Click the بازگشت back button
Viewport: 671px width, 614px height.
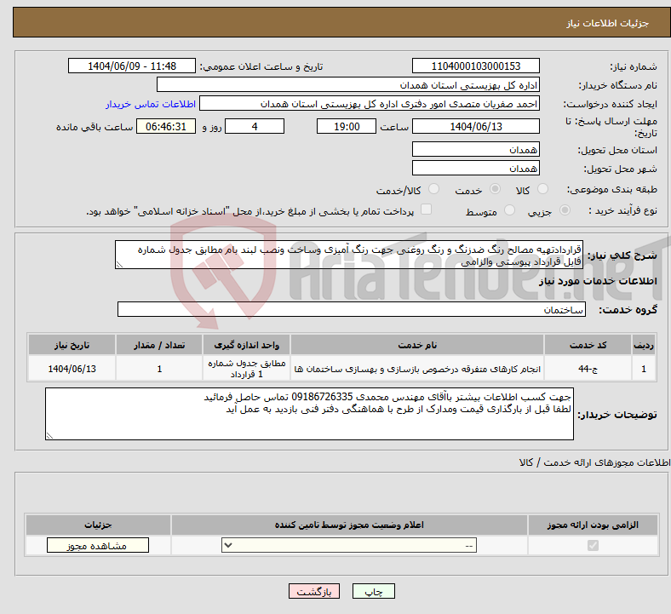[x=314, y=591]
